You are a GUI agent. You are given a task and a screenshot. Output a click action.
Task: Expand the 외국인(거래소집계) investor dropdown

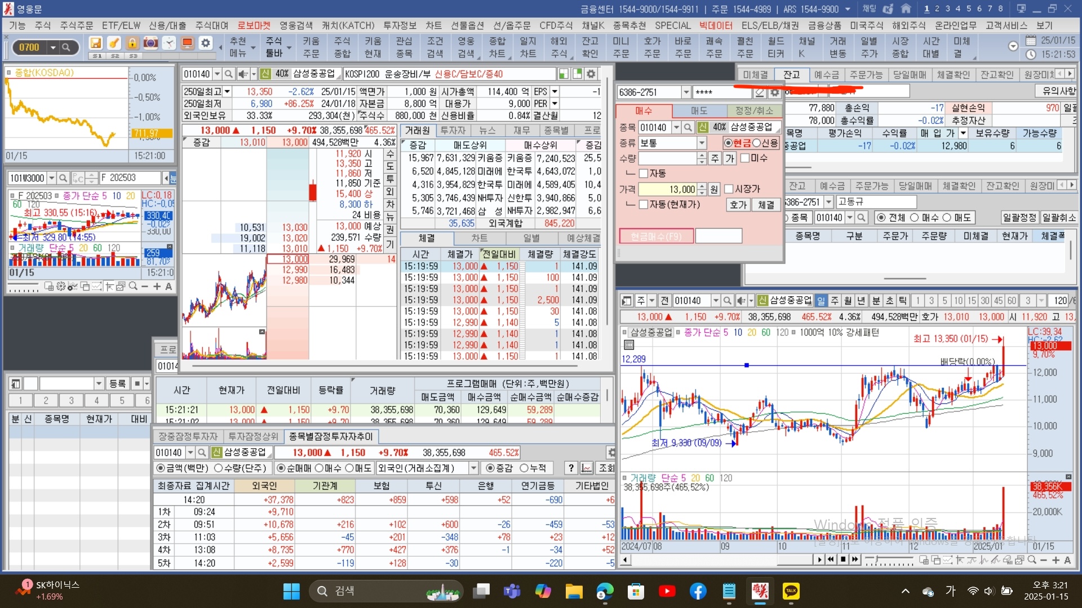473,468
